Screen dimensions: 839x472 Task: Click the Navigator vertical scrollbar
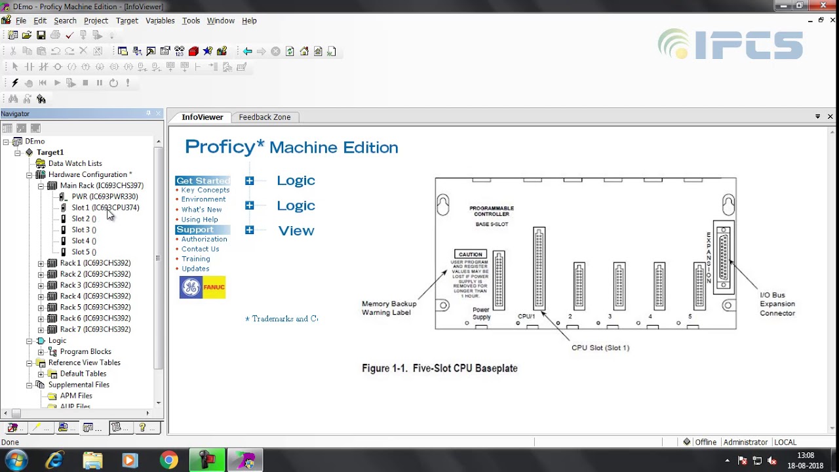[158, 259]
